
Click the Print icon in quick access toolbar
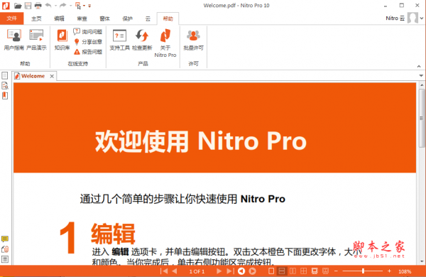tap(38, 6)
